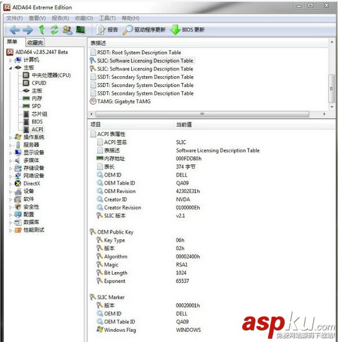Select the 主板 child item under 主板
Viewport: 338px width, 342px height.
click(33, 91)
